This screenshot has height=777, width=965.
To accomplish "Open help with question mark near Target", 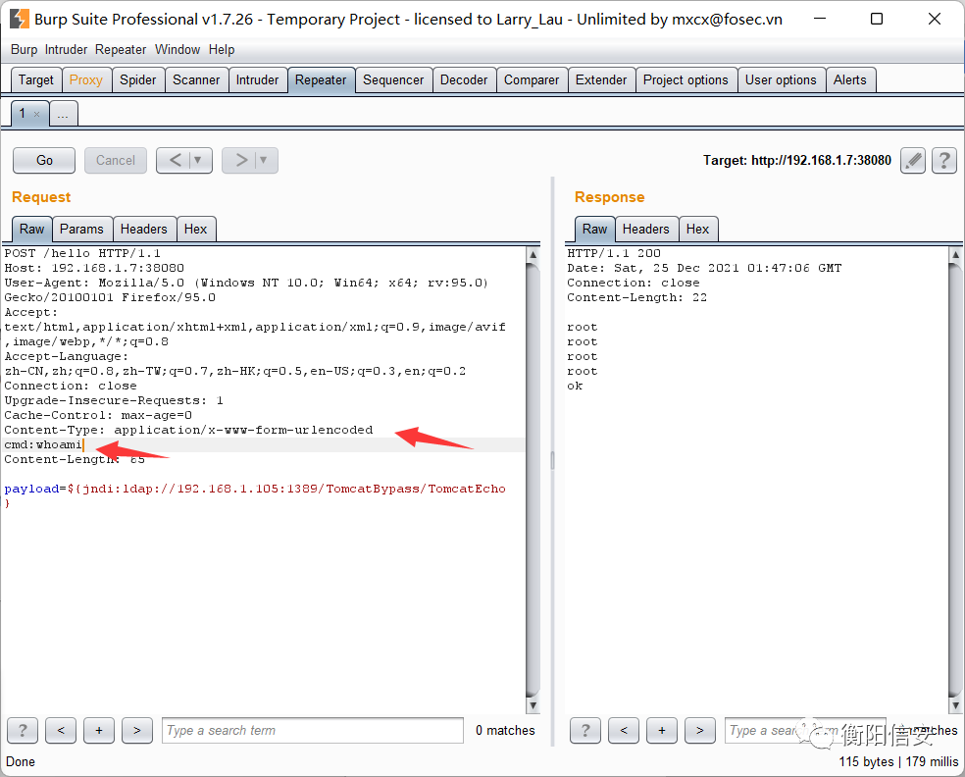I will click(944, 161).
